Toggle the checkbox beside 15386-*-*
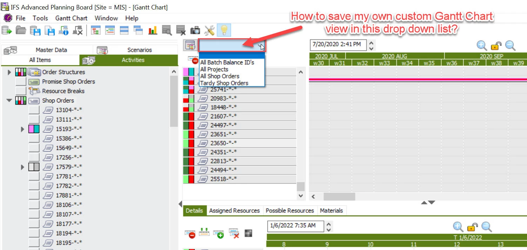This screenshot has width=527, height=250. tap(34, 138)
